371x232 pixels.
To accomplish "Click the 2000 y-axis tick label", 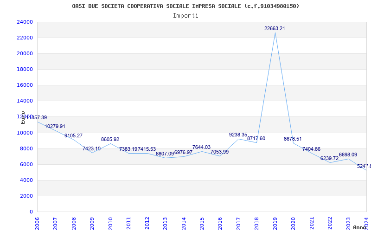I will (x=26, y=196).
